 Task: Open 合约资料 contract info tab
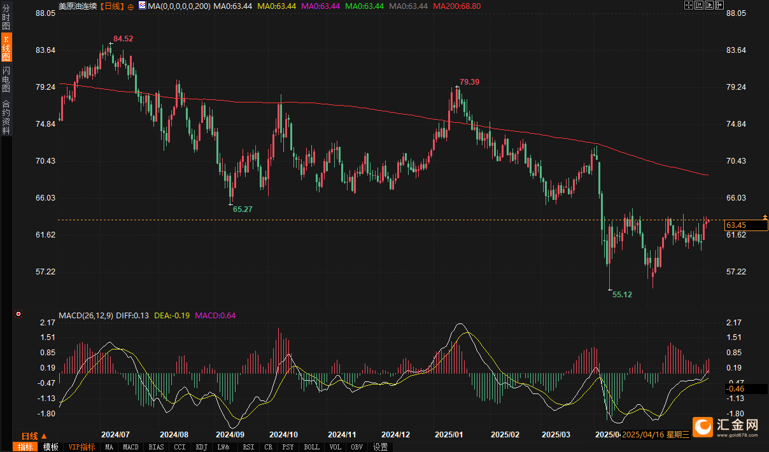6,117
